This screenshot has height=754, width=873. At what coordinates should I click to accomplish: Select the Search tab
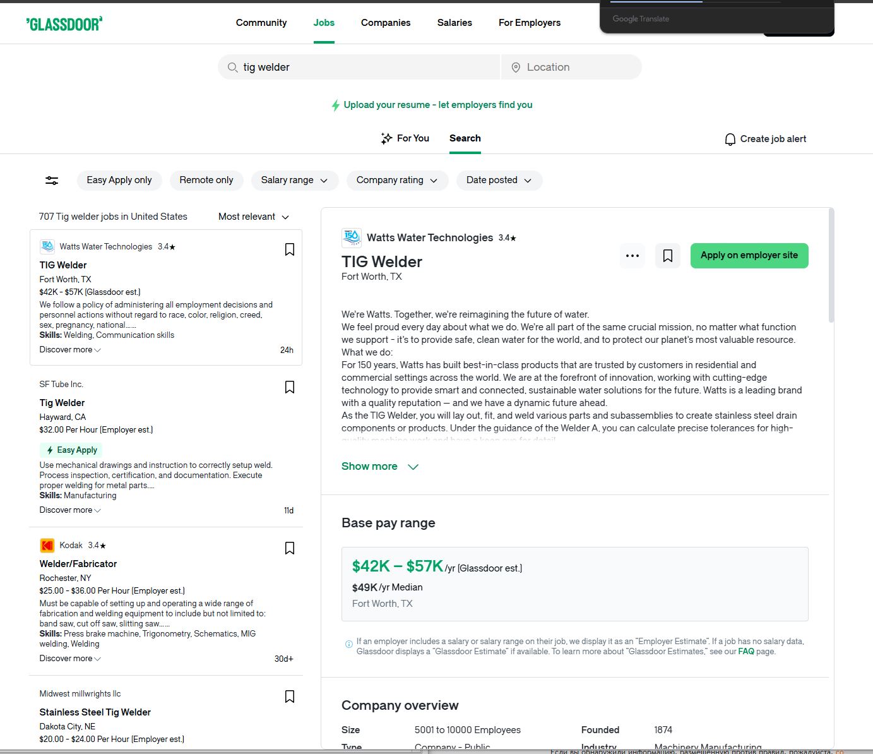pyautogui.click(x=465, y=138)
